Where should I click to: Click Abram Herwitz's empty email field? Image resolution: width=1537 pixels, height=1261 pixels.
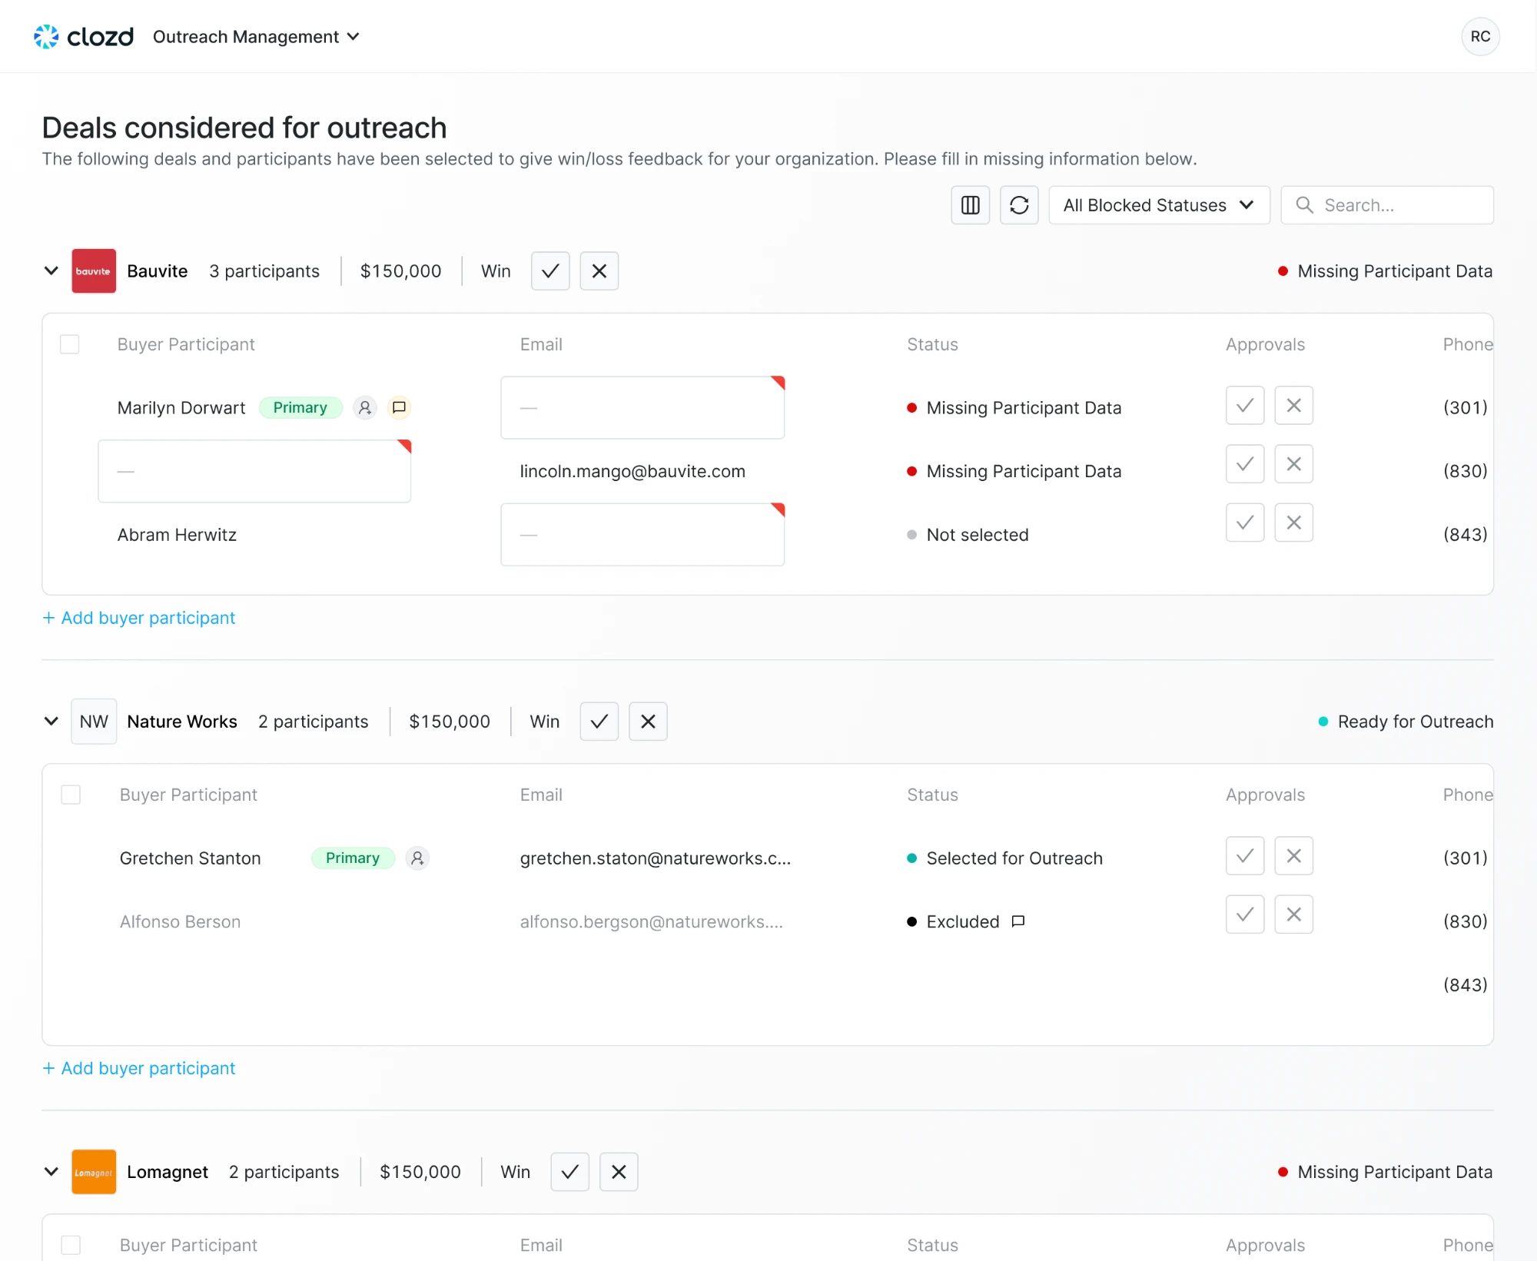click(x=642, y=535)
